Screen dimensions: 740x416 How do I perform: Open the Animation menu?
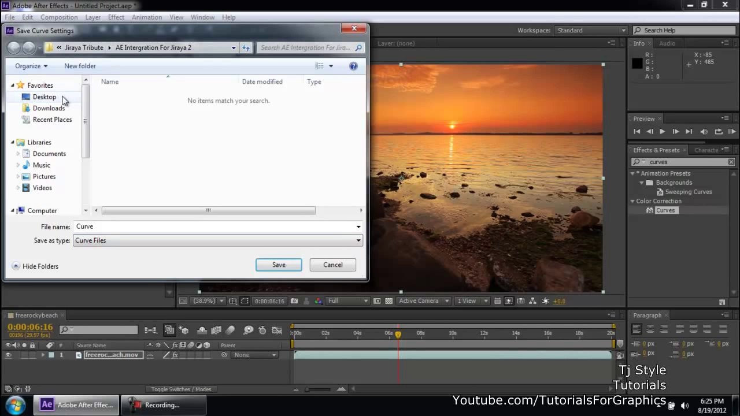pyautogui.click(x=147, y=17)
